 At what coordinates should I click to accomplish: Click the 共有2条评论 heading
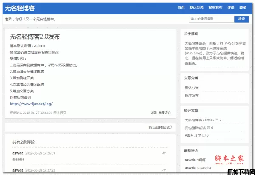coord(25,142)
